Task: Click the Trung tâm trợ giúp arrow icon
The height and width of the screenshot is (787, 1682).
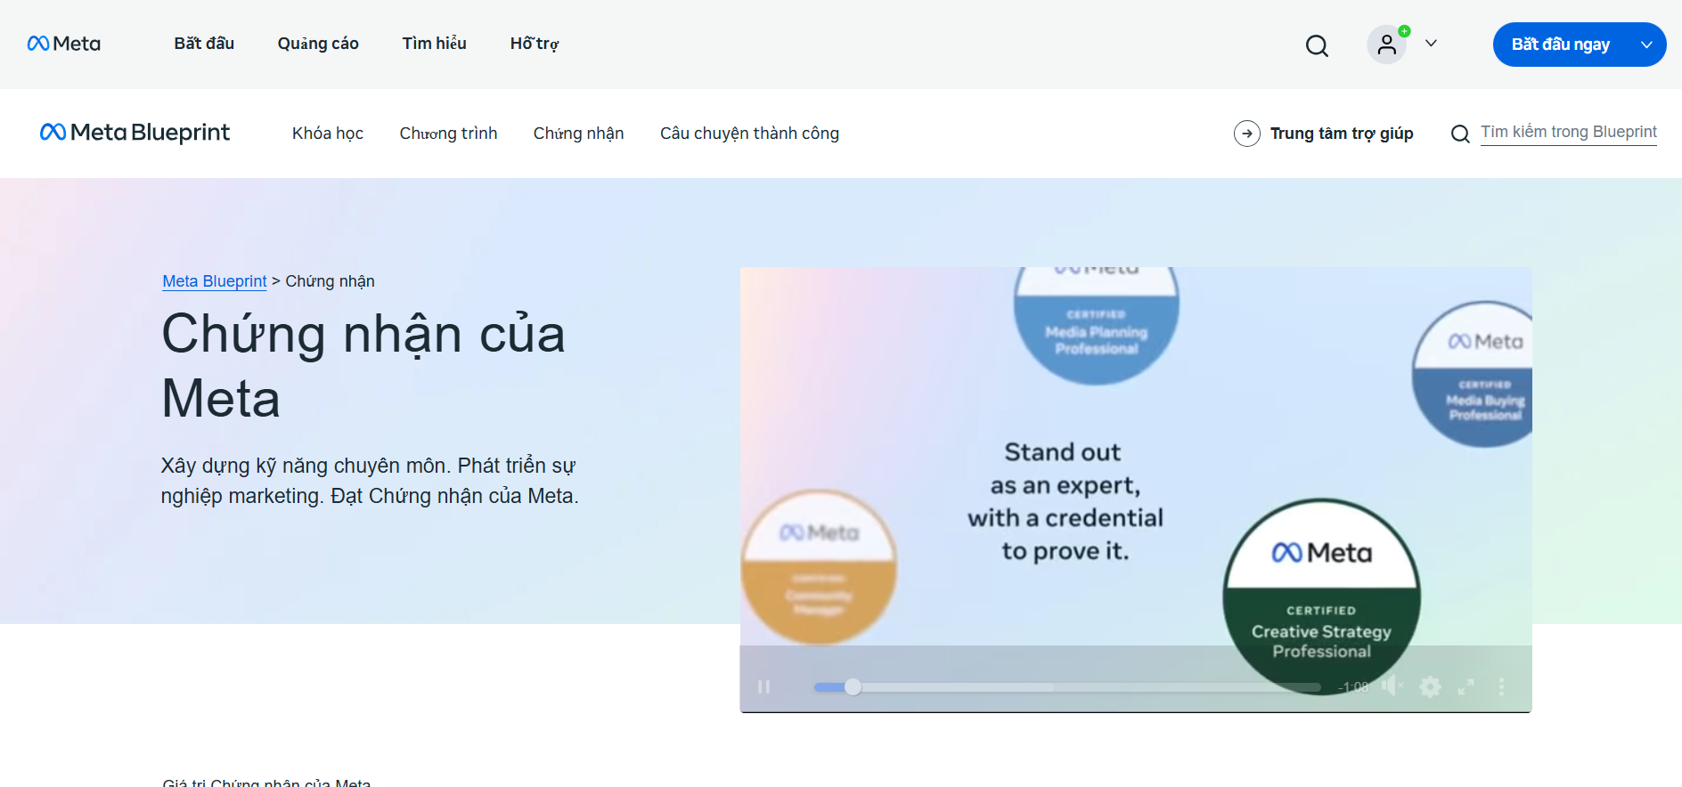Action: [x=1247, y=134]
